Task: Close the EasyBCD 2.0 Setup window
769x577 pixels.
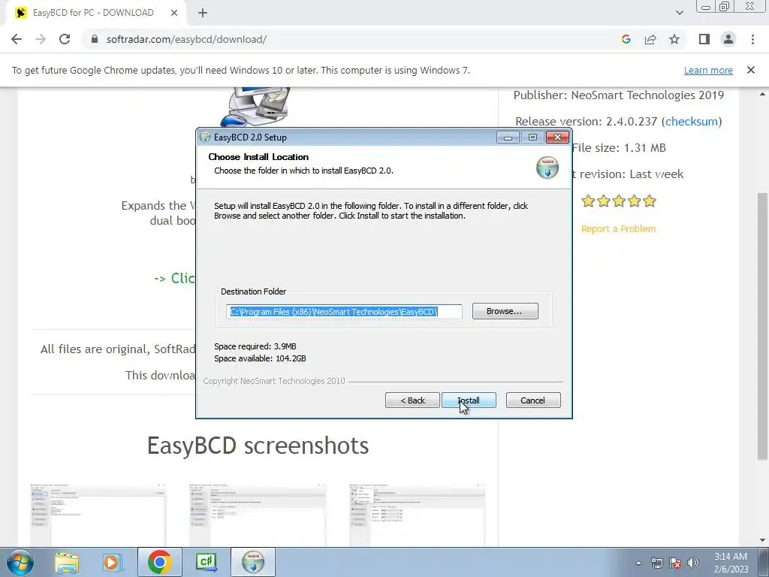Action: pos(558,137)
